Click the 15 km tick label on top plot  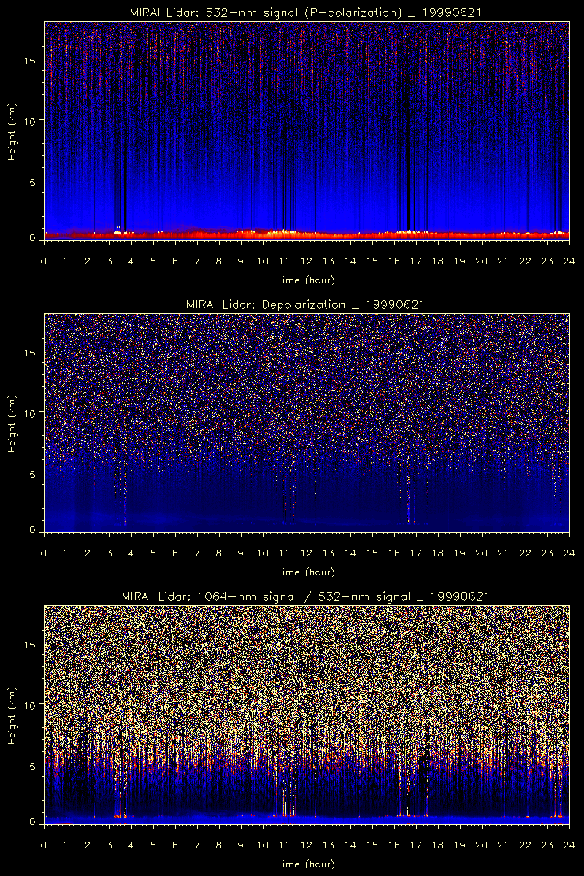(x=32, y=60)
